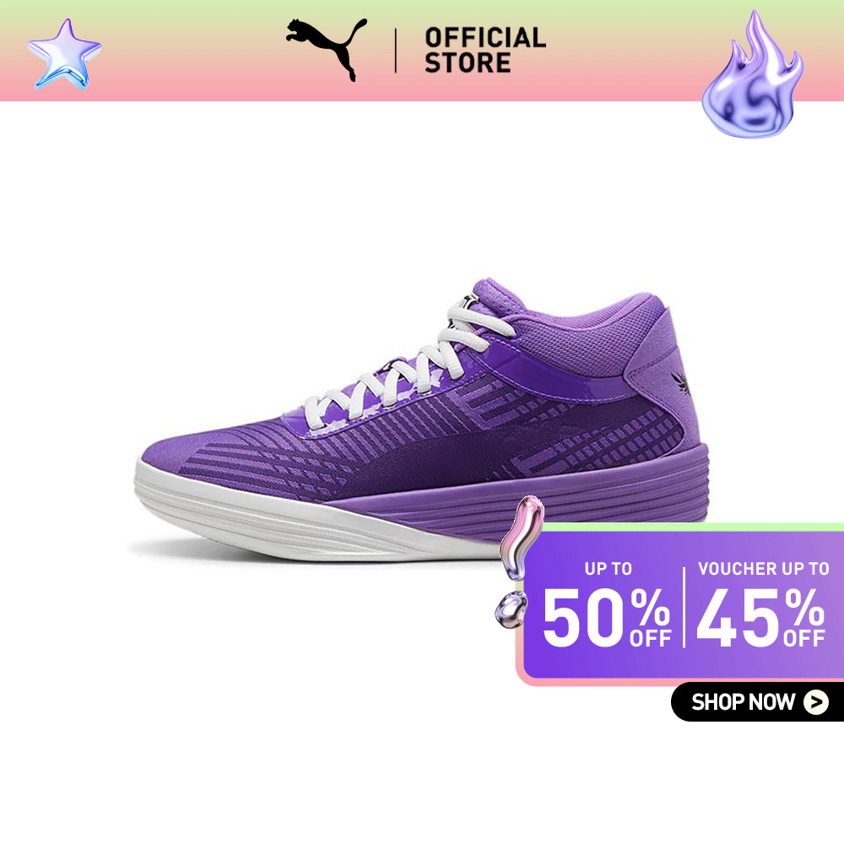Click the chrome star icon in header
Image resolution: width=844 pixels, height=844 pixels.
tap(64, 54)
